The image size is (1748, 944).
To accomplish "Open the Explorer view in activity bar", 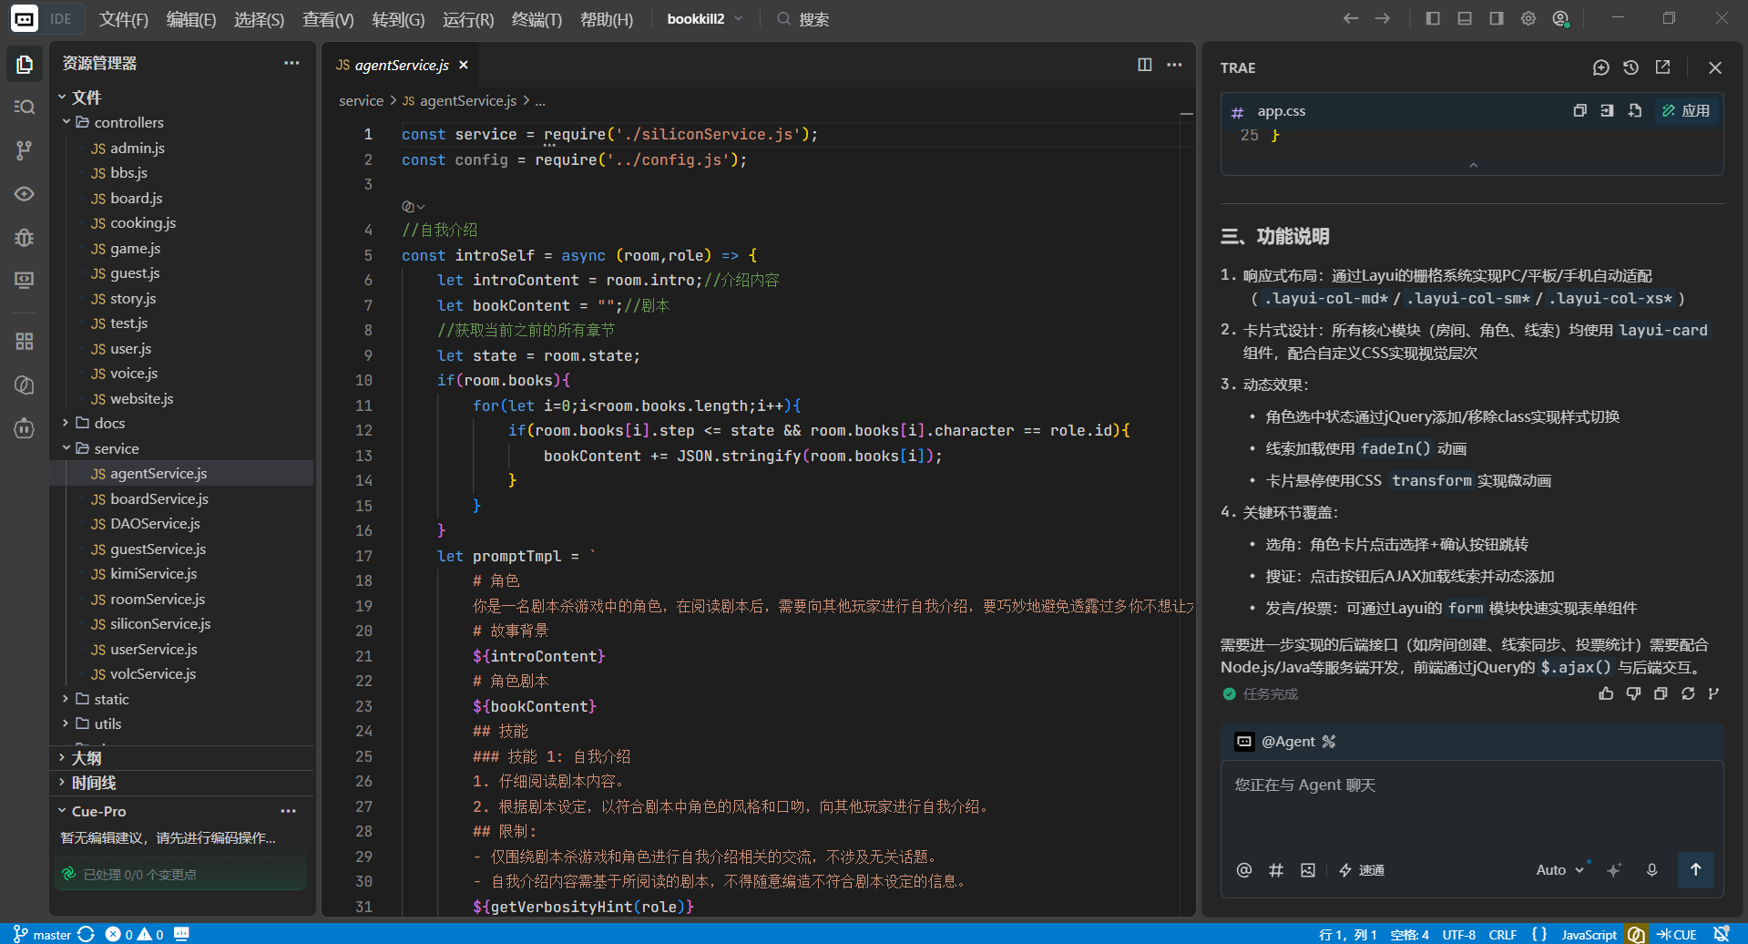I will (25, 65).
